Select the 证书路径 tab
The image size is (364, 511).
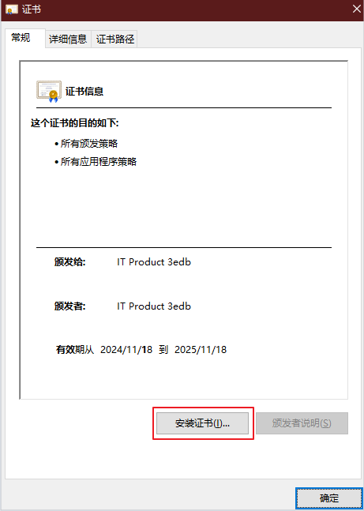(x=114, y=39)
